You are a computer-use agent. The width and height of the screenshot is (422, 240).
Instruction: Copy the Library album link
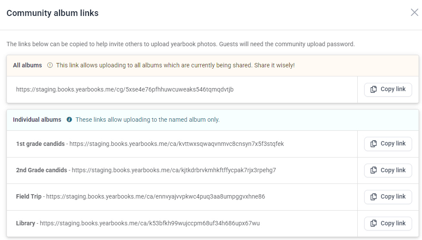click(388, 223)
